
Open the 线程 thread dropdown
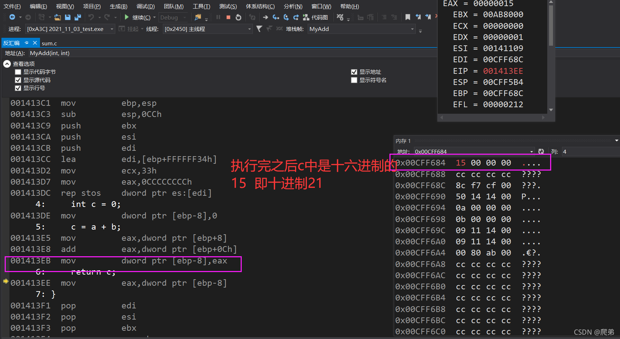tap(249, 29)
